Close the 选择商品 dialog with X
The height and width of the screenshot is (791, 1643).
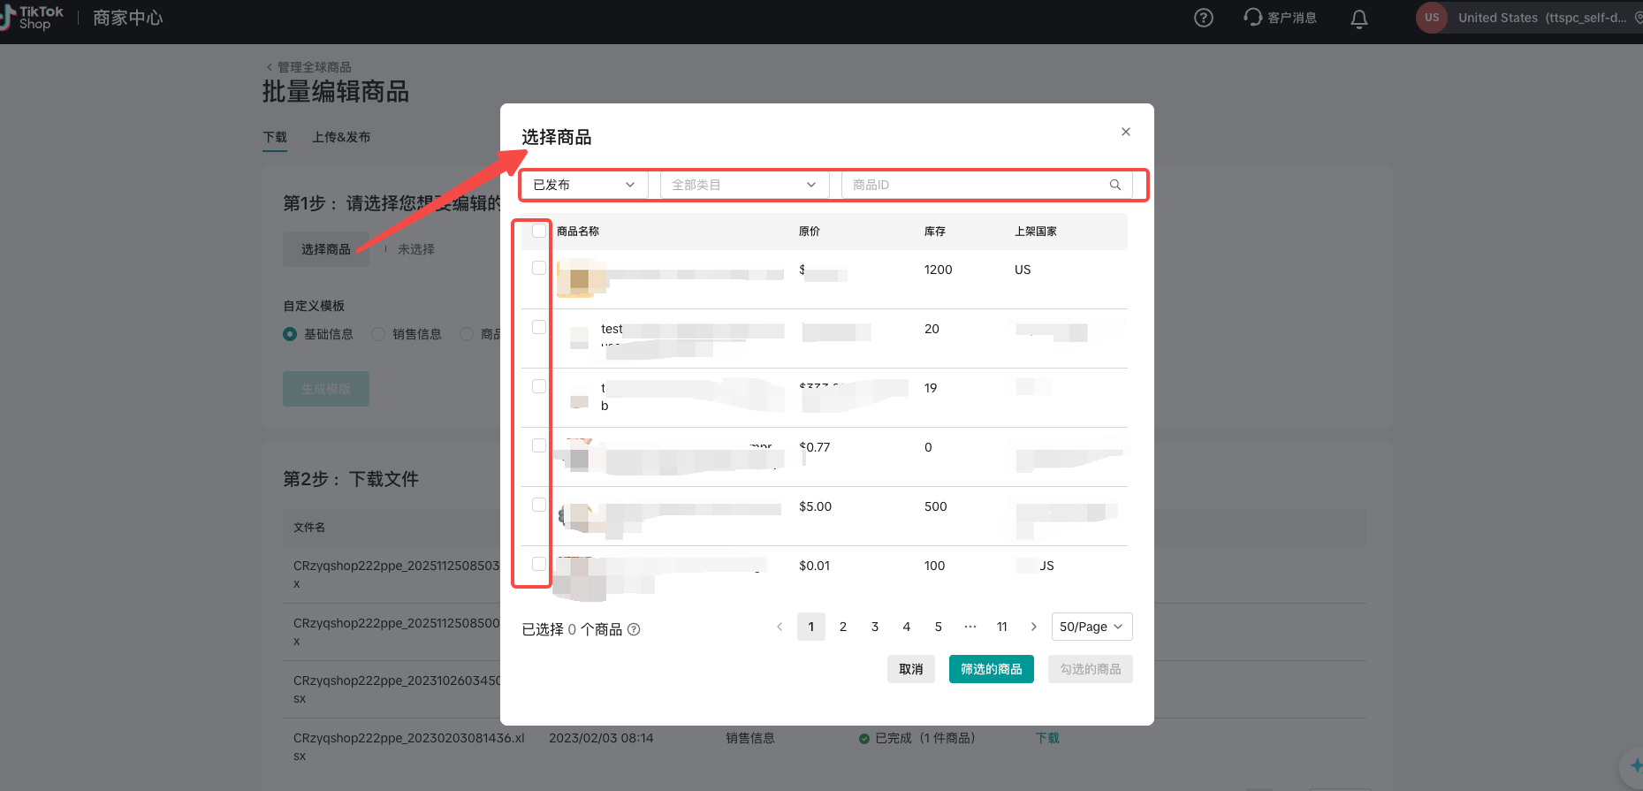1125,132
